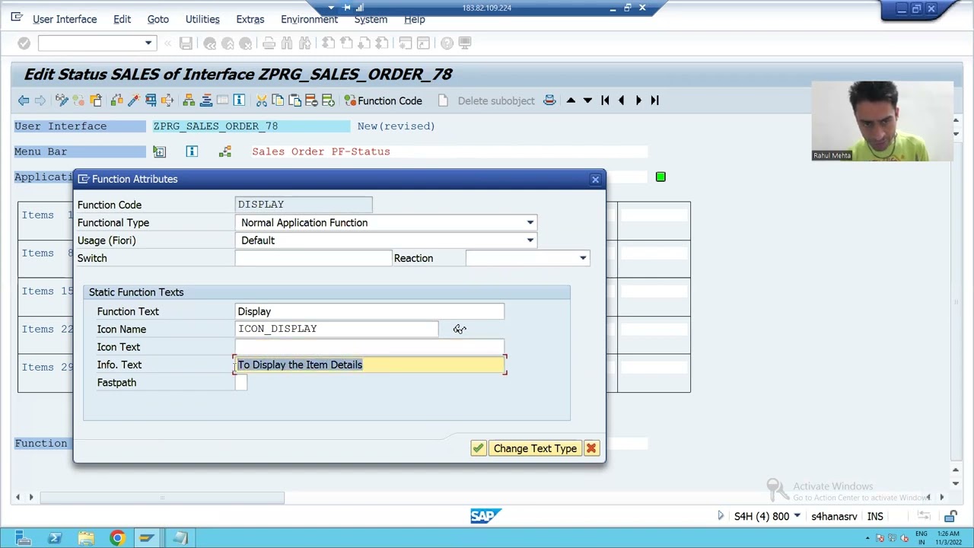Click the hat icon beside Delete subobject
974x548 pixels.
[x=549, y=100]
